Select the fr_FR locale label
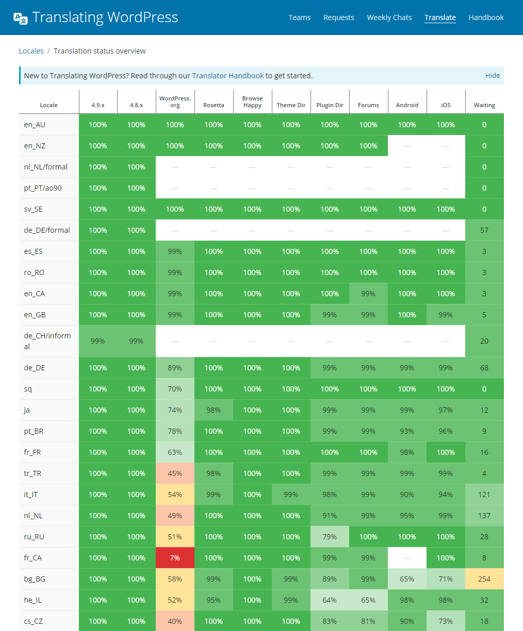Image resolution: width=523 pixels, height=631 pixels. (x=32, y=452)
